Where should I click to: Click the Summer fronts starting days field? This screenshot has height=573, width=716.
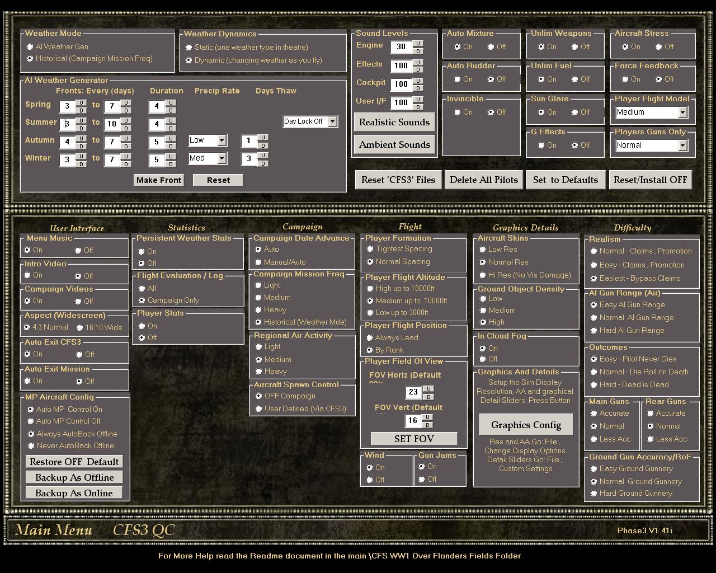tap(67, 124)
